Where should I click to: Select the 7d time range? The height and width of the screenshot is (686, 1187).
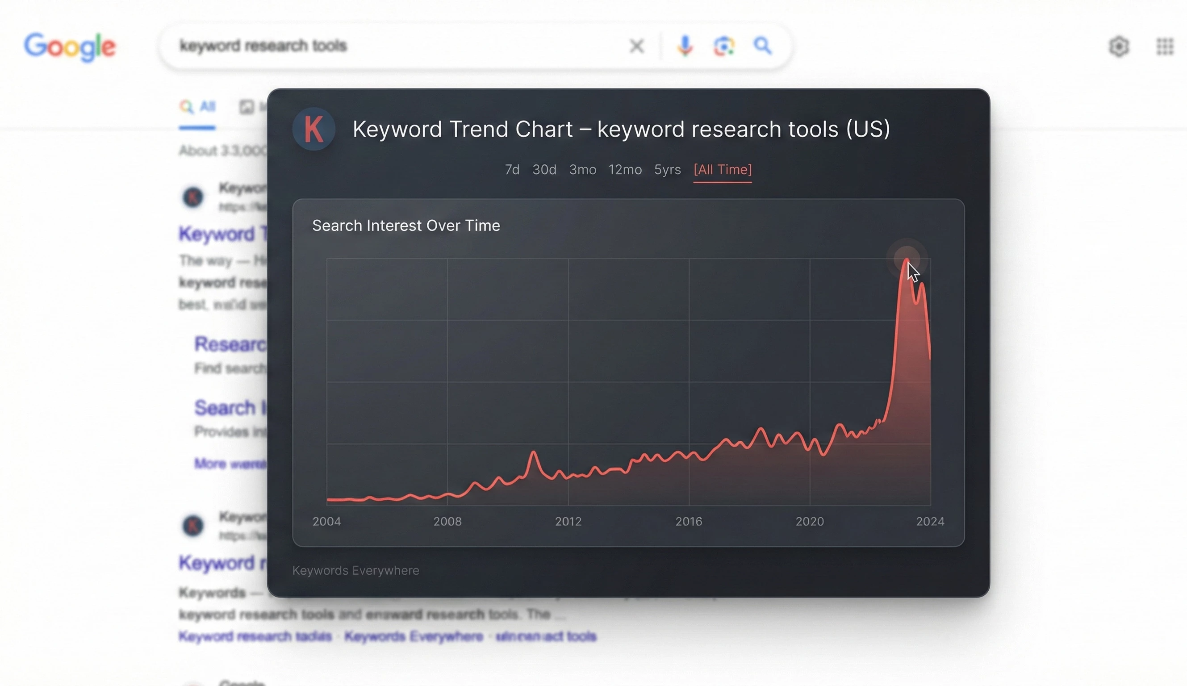click(513, 170)
